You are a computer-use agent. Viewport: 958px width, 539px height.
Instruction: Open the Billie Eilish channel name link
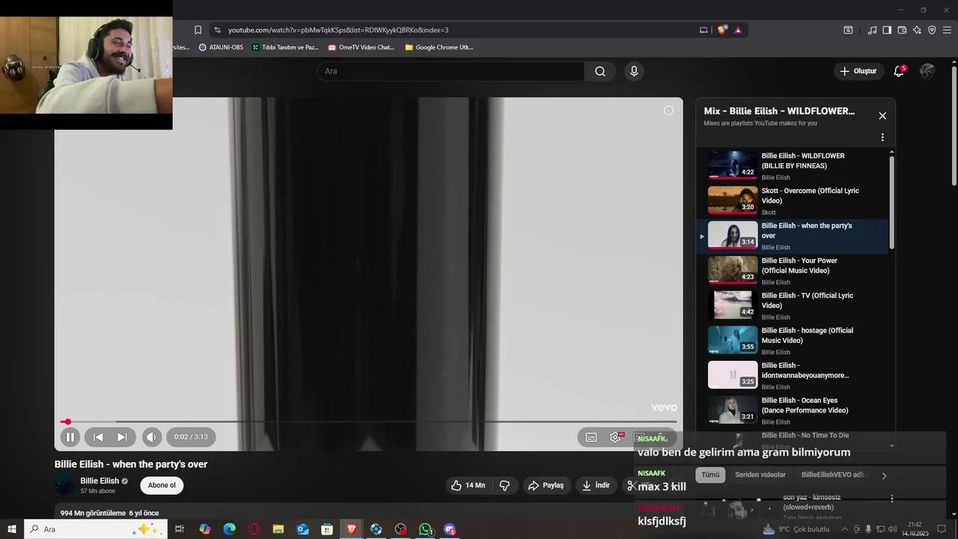(x=100, y=481)
